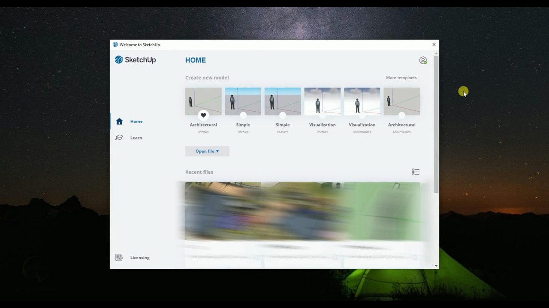Favorite the Architectural Millimeters template
This screenshot has height=308, width=549.
click(402, 115)
